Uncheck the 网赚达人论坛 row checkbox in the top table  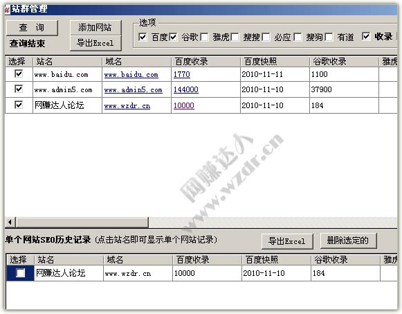19,105
